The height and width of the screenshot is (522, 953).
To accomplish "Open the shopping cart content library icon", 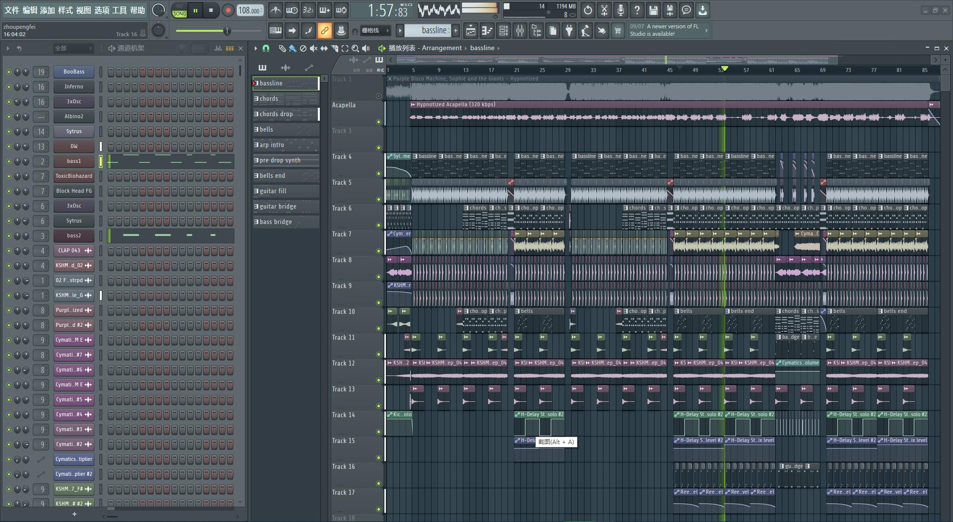I will pos(618,31).
